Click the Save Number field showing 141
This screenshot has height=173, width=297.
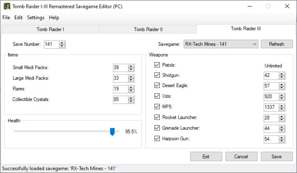pos(52,44)
